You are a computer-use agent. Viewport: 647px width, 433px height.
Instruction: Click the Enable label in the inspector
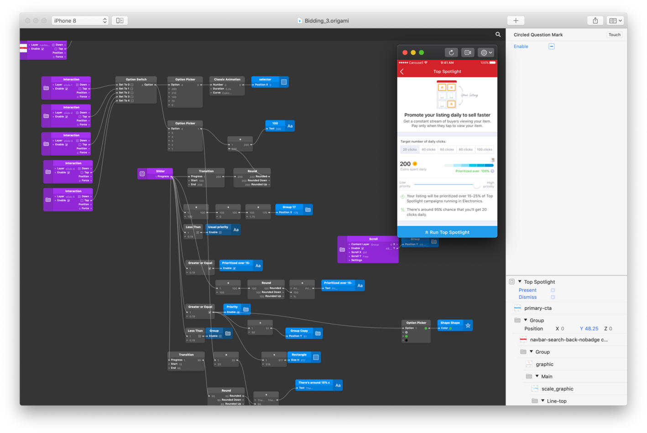click(521, 46)
